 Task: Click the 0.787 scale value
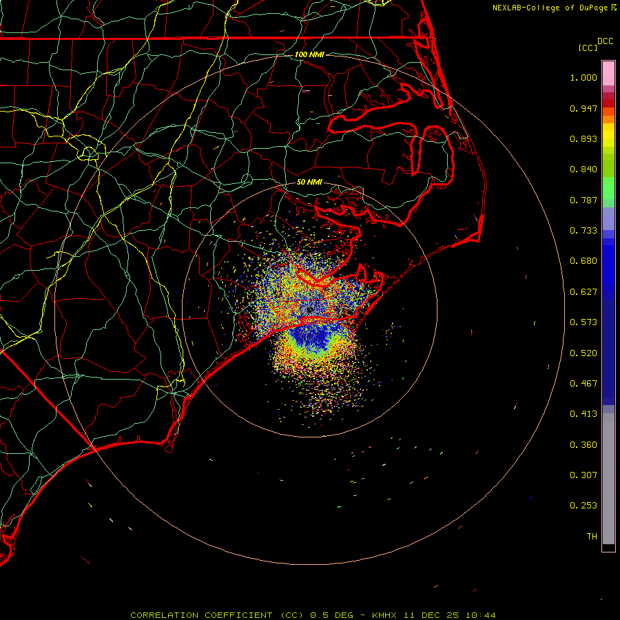click(x=583, y=200)
